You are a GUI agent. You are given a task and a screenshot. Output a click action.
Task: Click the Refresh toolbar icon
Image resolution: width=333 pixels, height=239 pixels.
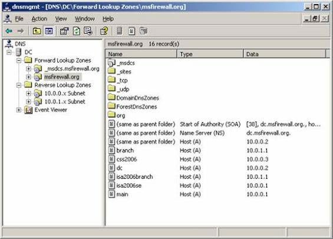[77, 31]
